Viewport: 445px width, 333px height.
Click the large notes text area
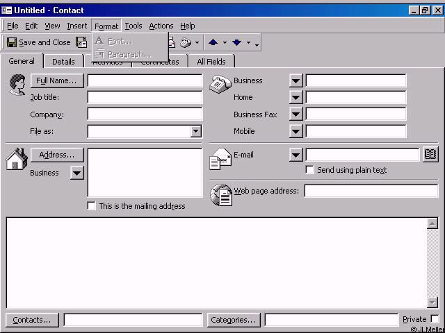click(x=216, y=263)
